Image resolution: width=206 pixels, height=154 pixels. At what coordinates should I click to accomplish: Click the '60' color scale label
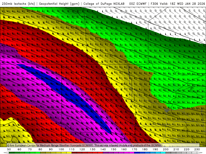(20, 149)
